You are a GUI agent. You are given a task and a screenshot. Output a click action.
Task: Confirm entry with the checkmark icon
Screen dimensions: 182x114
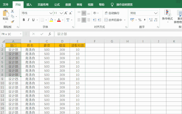(x=42, y=34)
